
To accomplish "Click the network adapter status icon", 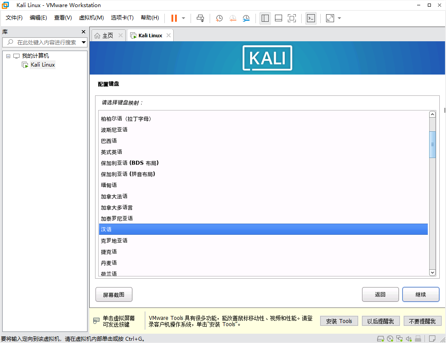I will (399, 339).
